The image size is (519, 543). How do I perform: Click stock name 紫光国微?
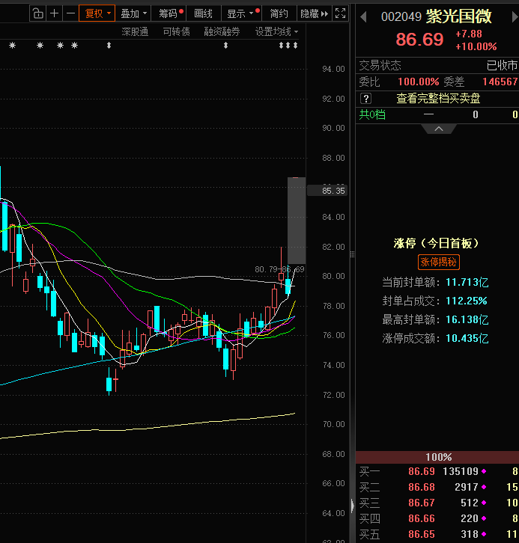(x=458, y=16)
